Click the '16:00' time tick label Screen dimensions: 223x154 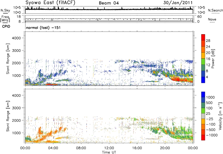pyautogui.click(x=137, y=148)
